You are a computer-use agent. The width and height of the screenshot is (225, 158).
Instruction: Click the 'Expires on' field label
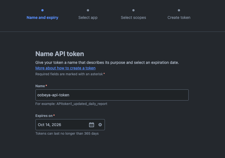coord(44,116)
